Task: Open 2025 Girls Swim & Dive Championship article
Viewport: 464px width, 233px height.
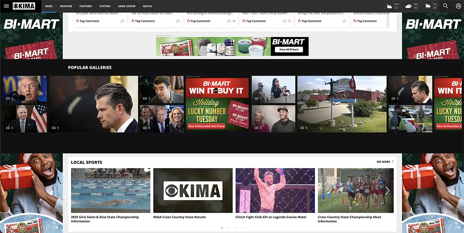Action: 105,219
